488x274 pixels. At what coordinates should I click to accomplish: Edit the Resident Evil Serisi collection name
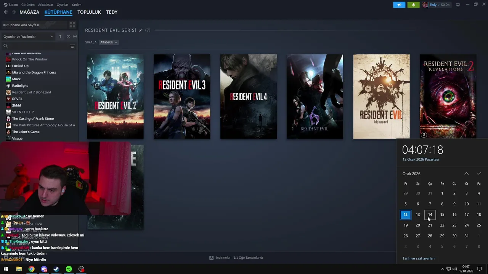pyautogui.click(x=140, y=30)
